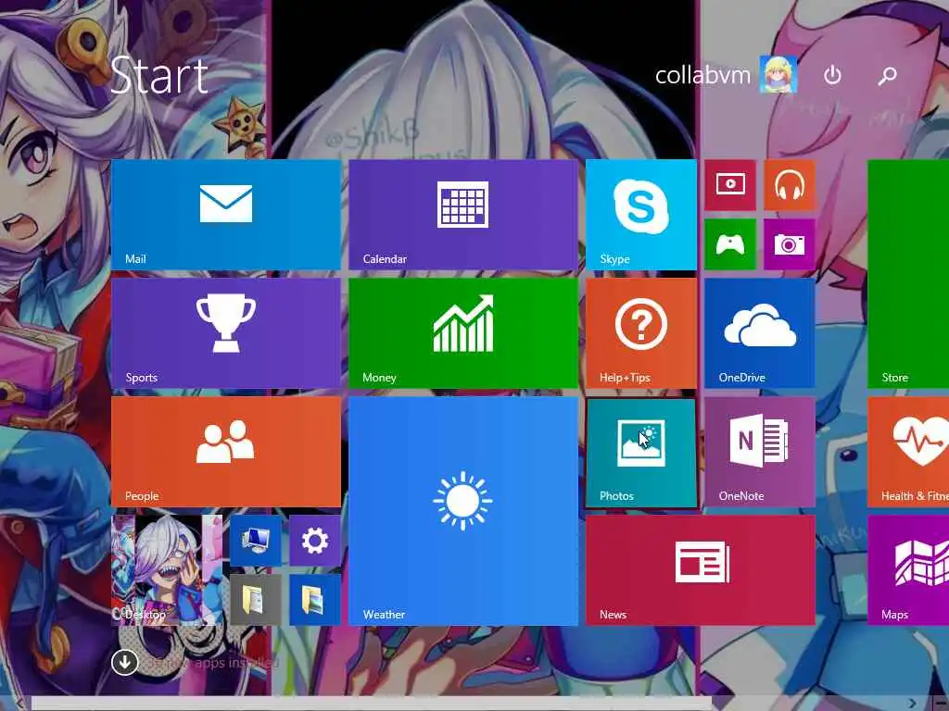Open the Store tile
The height and width of the screenshot is (711, 949).
click(908, 274)
